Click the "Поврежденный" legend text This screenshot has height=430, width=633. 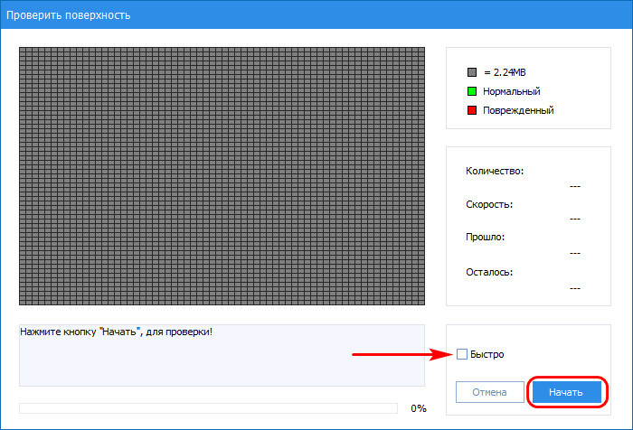click(518, 110)
